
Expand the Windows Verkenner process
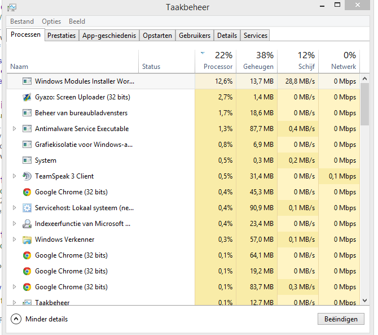pos(14,240)
